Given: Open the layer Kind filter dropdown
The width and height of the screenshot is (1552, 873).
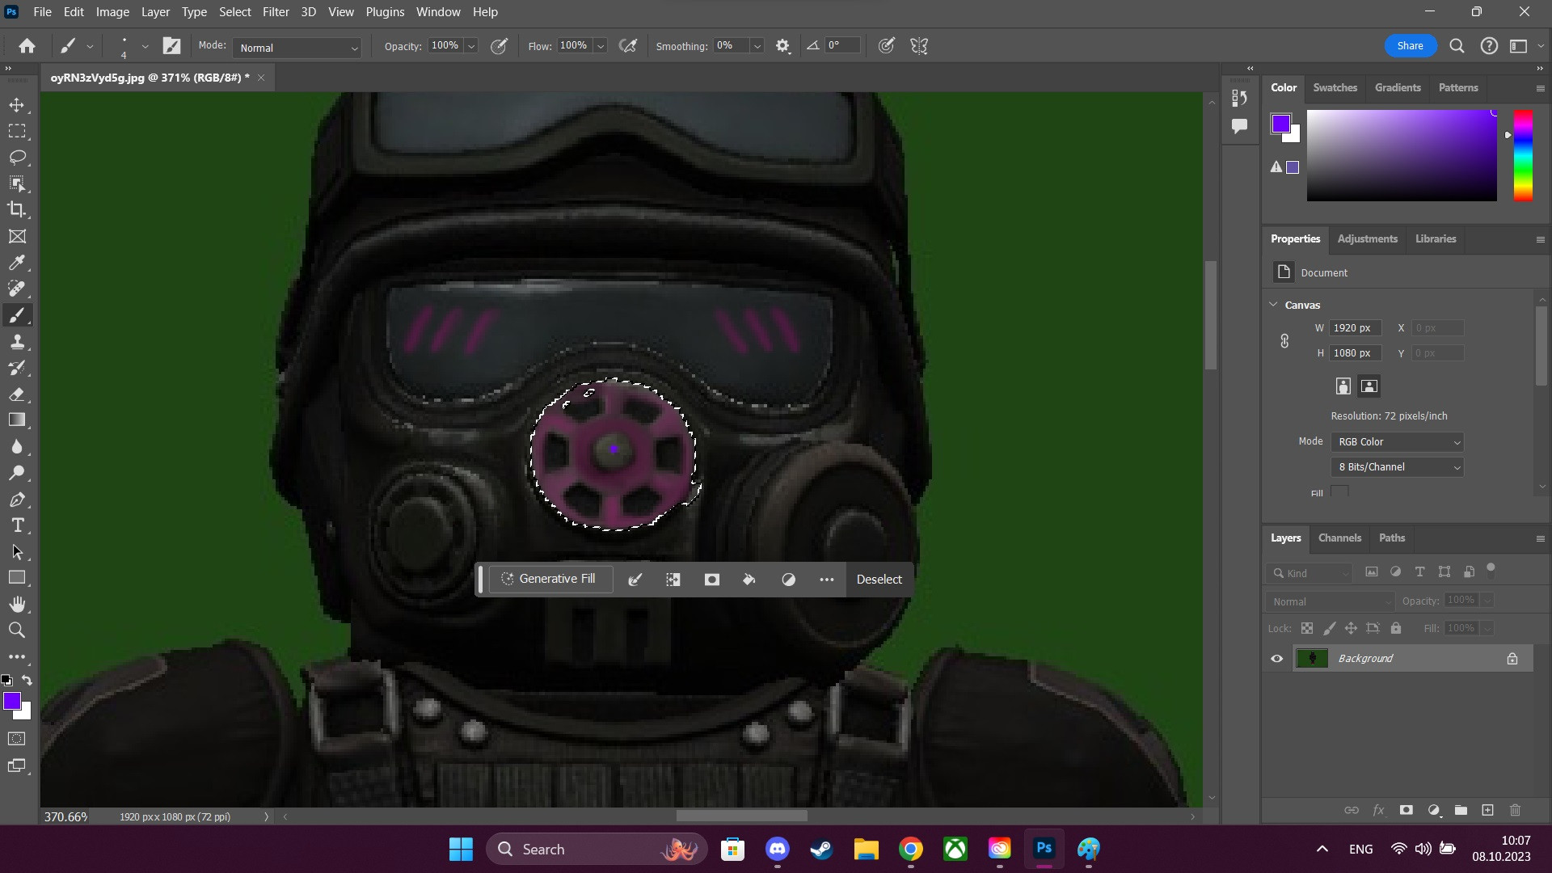Looking at the screenshot, I should click(1309, 573).
